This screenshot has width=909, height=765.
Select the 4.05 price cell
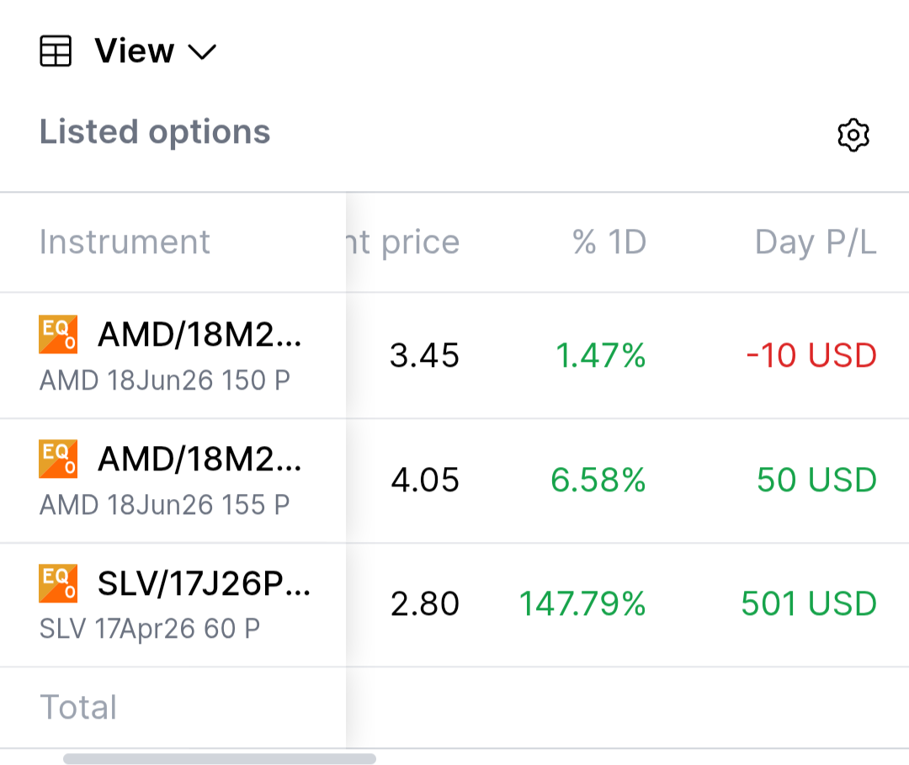point(425,481)
